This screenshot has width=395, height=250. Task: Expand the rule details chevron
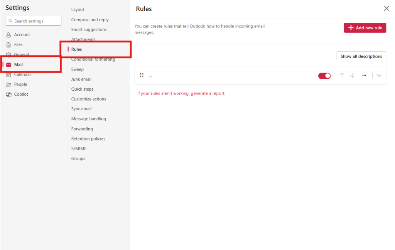pyautogui.click(x=379, y=76)
